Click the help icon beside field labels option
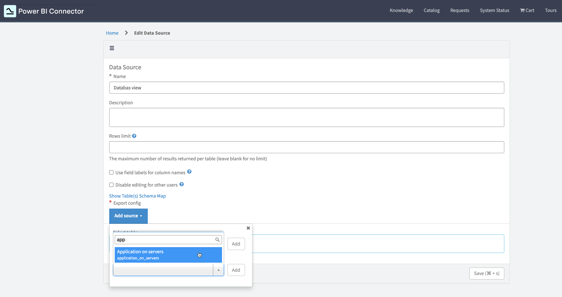The width and height of the screenshot is (562, 297). (x=189, y=171)
